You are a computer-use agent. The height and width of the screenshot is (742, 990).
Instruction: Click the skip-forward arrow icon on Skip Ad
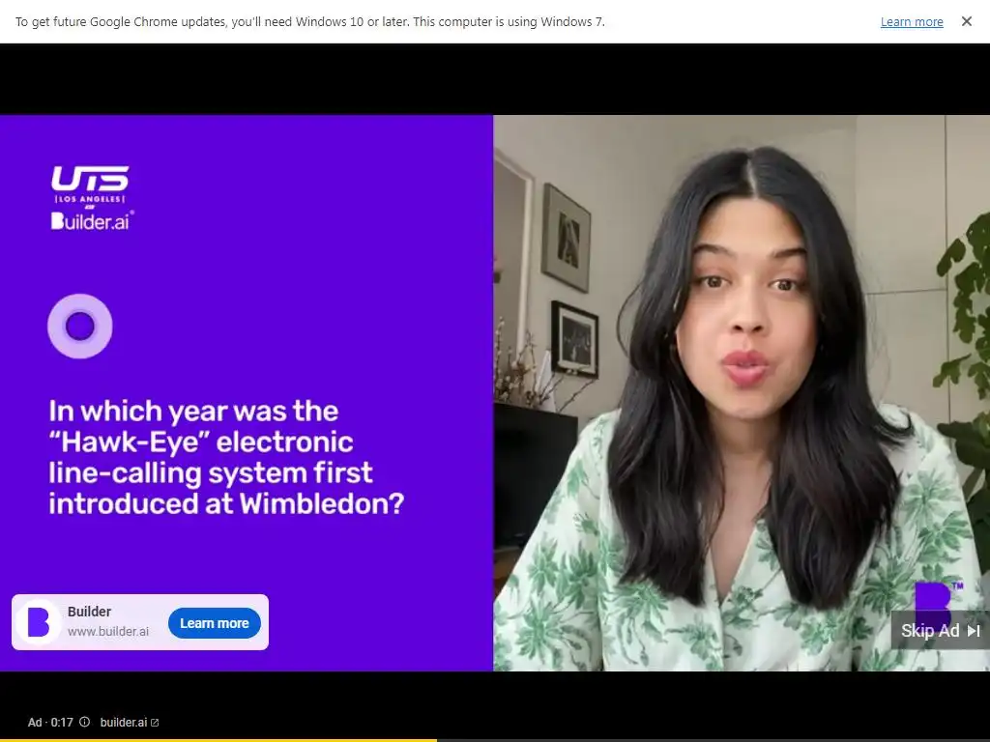click(x=973, y=630)
